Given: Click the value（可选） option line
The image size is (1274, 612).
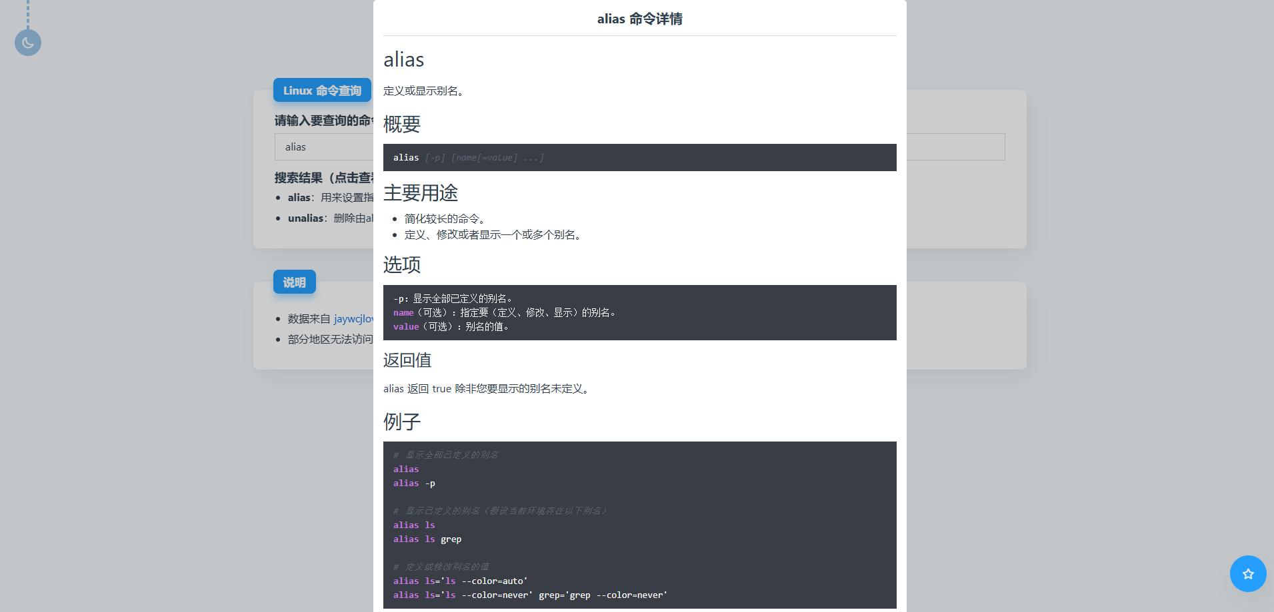Looking at the screenshot, I should (x=451, y=326).
